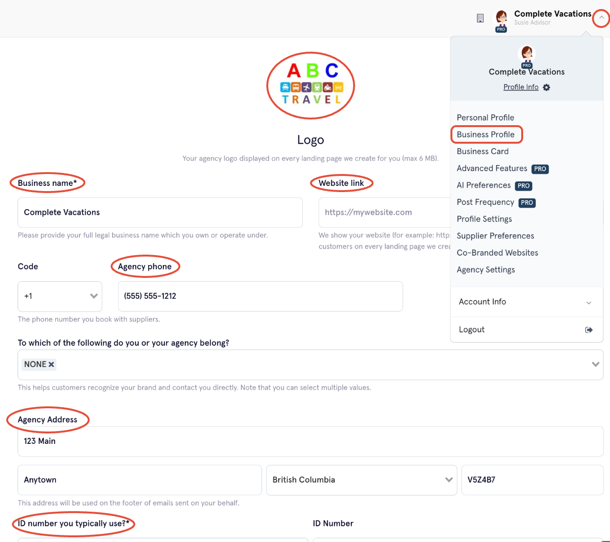Open Profile Settings menu item

[x=484, y=219]
